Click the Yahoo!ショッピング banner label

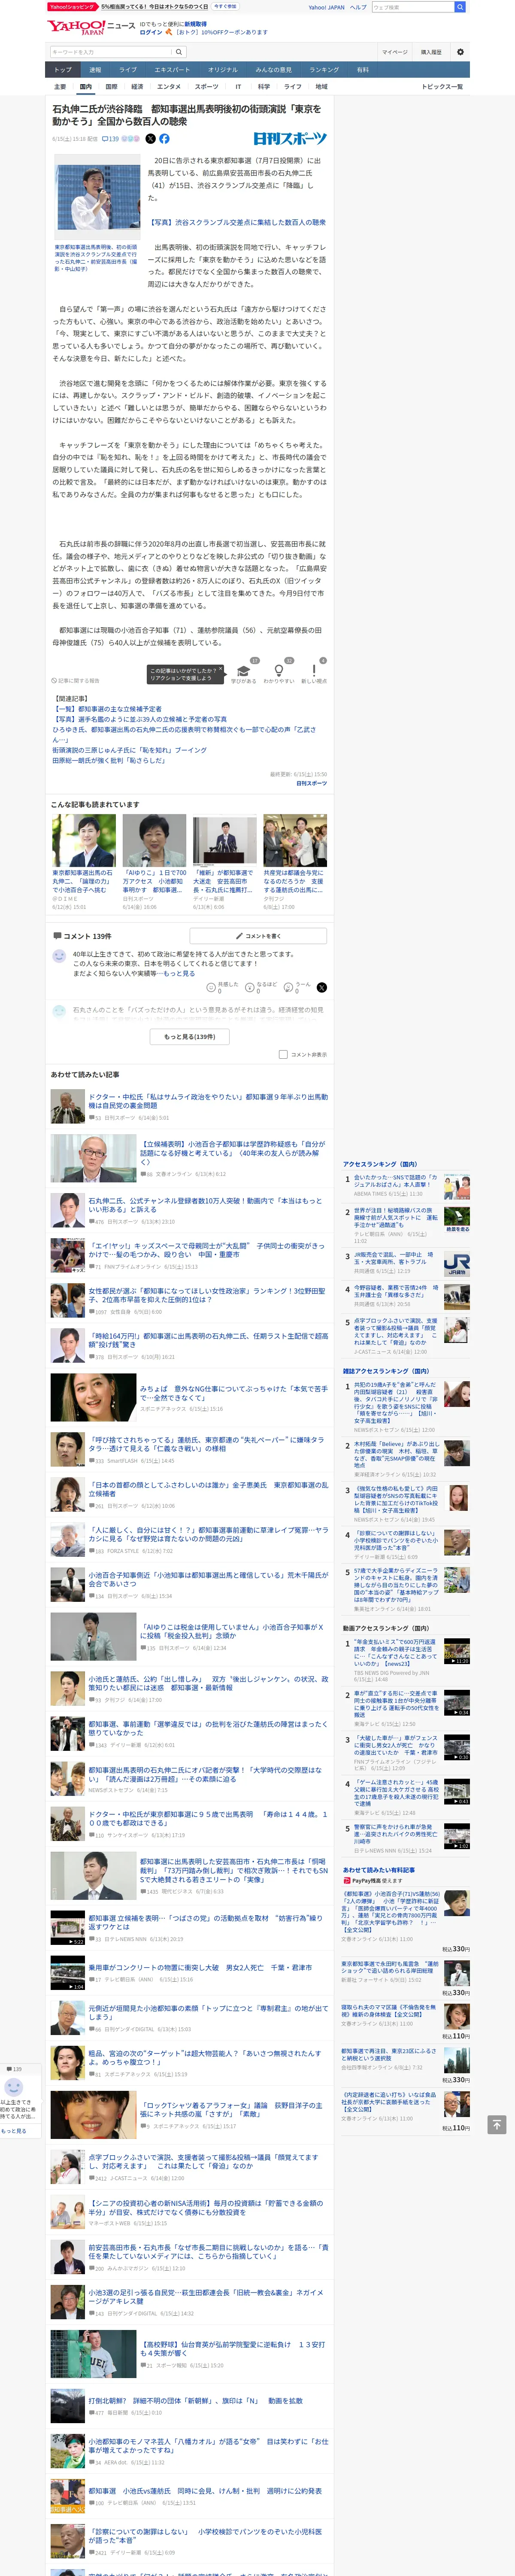(72, 6)
